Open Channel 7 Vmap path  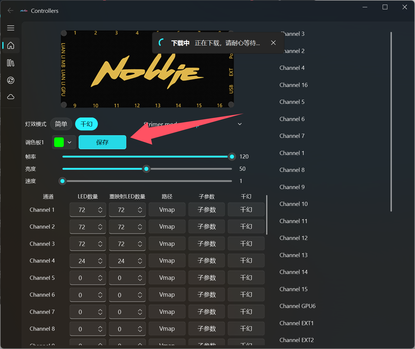click(167, 312)
